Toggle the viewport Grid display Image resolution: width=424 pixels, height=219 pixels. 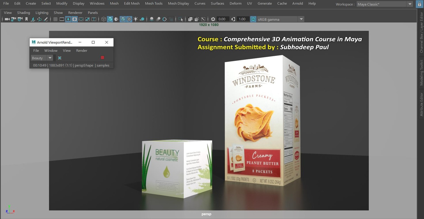click(x=55, y=19)
